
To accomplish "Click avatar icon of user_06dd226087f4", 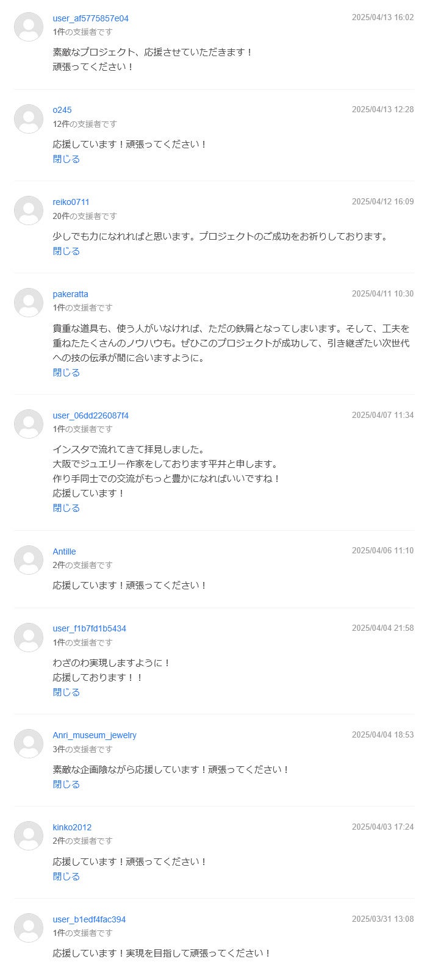I will point(29,424).
